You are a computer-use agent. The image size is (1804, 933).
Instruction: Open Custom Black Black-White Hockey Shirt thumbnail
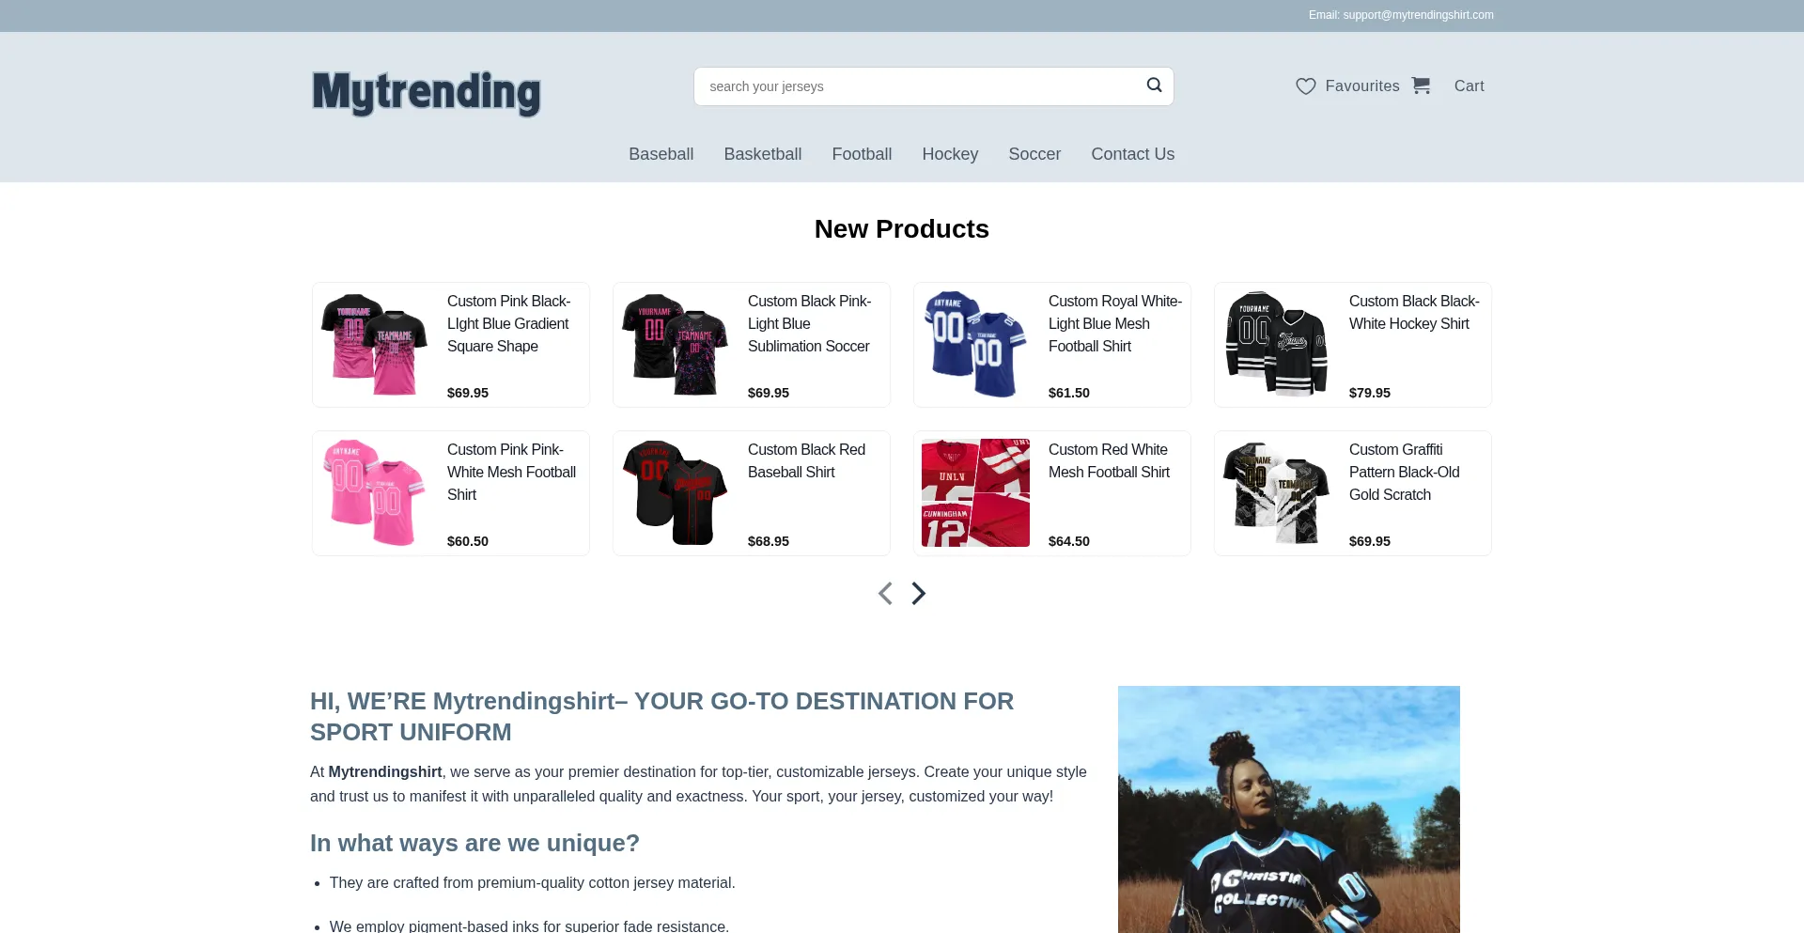(1276, 345)
